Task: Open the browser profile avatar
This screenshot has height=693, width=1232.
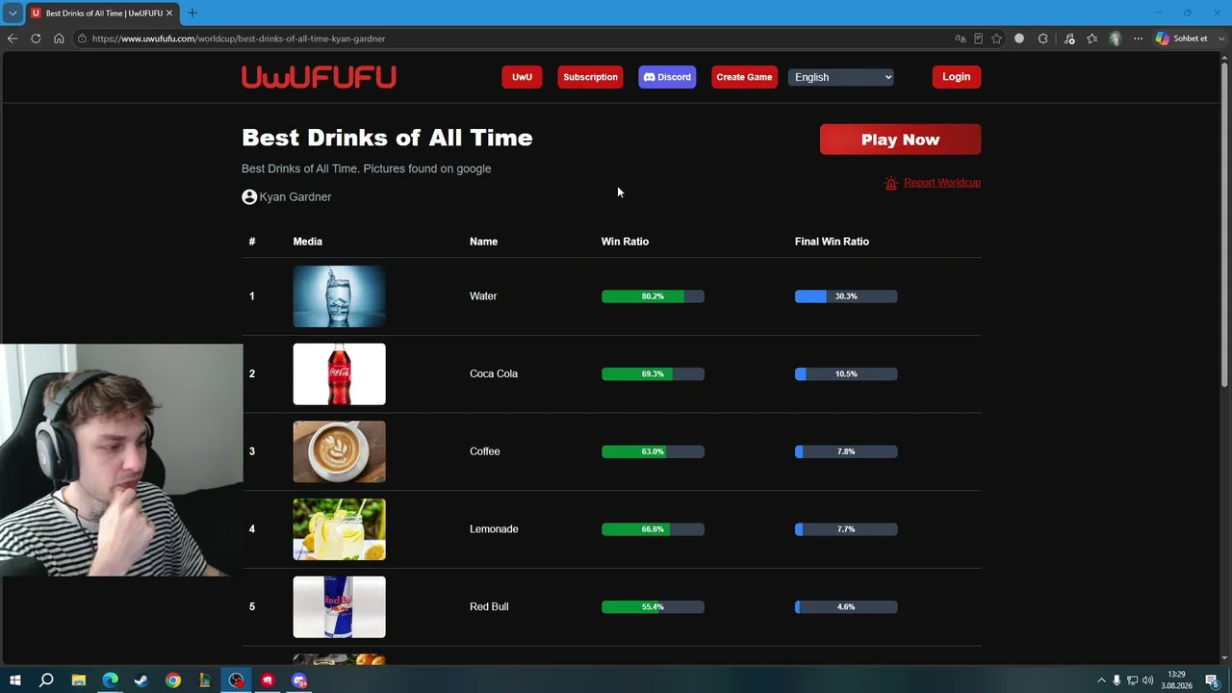Action: click(1115, 38)
